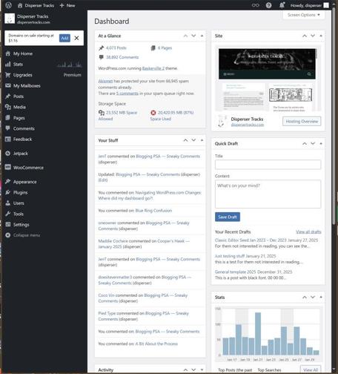Screen dimensions: 338x374
Task: Open Plugins in sidebar menu
Action: [20, 192]
